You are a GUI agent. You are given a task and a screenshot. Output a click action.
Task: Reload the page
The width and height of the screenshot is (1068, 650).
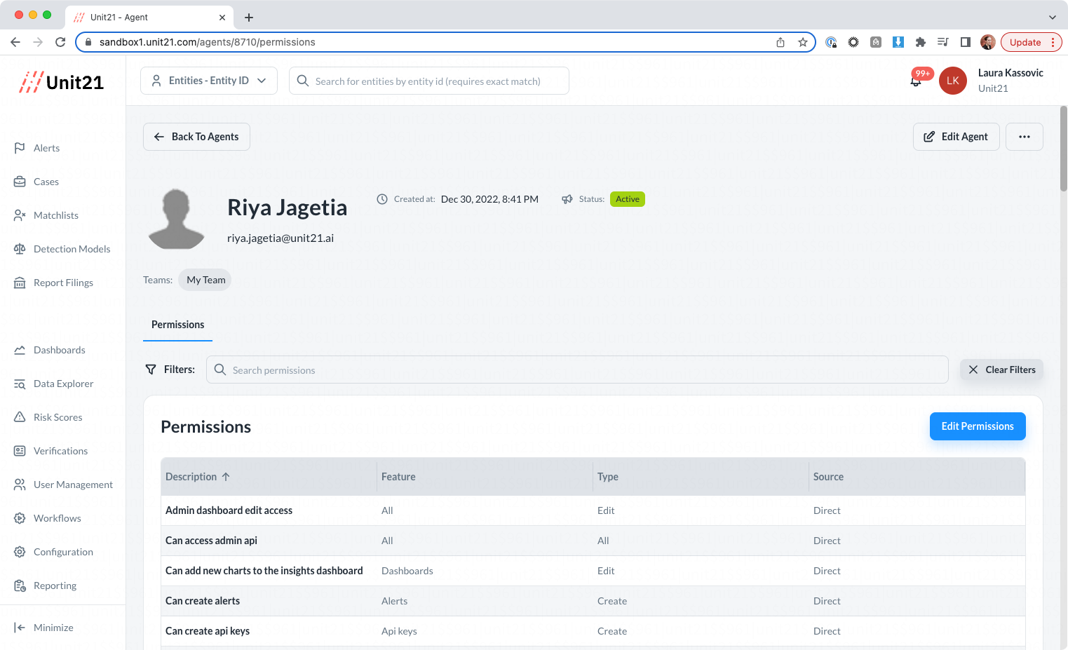coord(60,42)
